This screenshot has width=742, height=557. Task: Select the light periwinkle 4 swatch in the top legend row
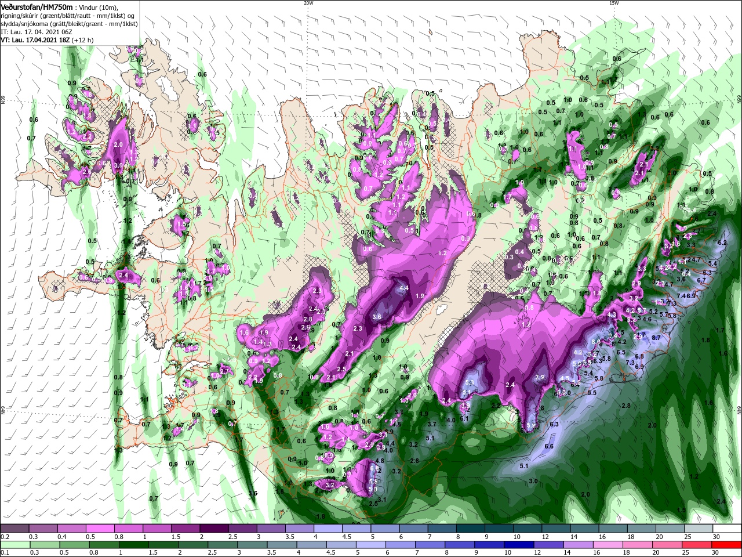tap(328, 529)
